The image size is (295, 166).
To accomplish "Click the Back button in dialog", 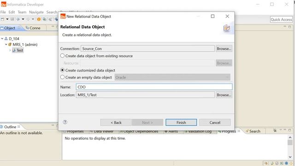I will click(x=116, y=123).
